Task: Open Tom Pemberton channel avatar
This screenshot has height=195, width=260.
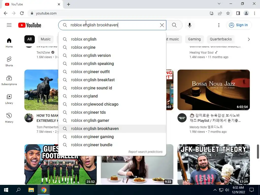Action: pos(29,118)
